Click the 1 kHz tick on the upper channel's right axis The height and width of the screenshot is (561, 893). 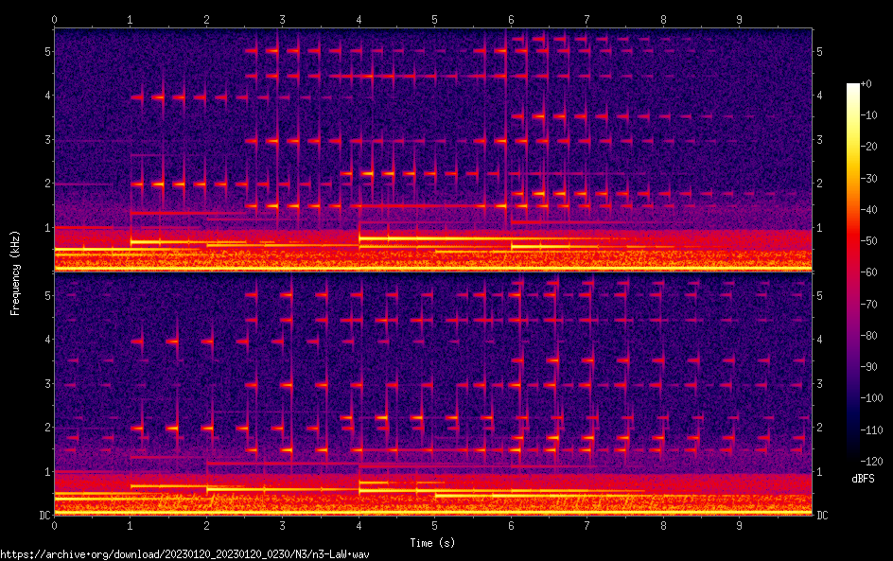point(819,228)
